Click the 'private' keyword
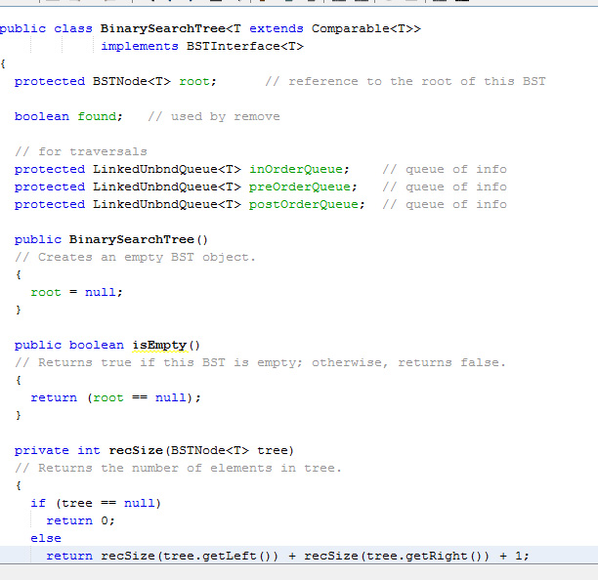The height and width of the screenshot is (580, 598). [x=42, y=450]
